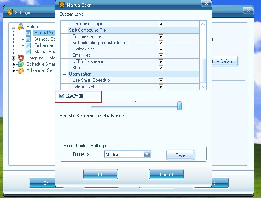Expand the Advanced Settings tree node
The image size is (261, 198).
click(13, 71)
